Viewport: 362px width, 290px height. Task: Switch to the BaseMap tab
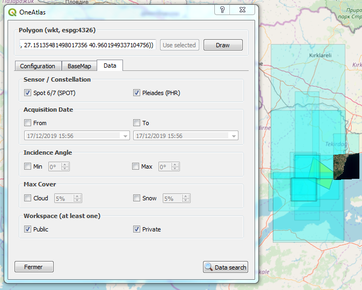[x=79, y=66]
